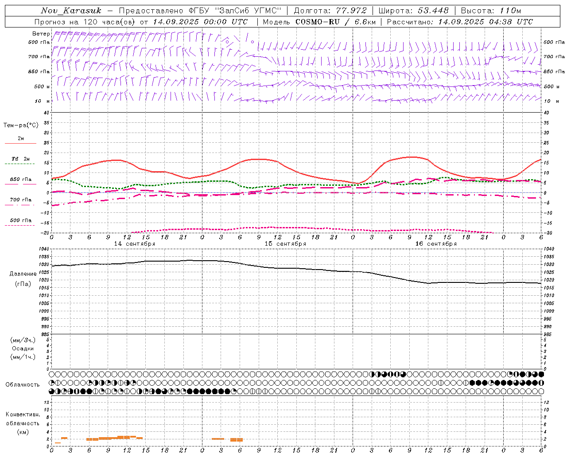Click the Рассчитано: 14.09.2025 04:38 UTC timestamp
The height and width of the screenshot is (454, 567).
(x=460, y=22)
